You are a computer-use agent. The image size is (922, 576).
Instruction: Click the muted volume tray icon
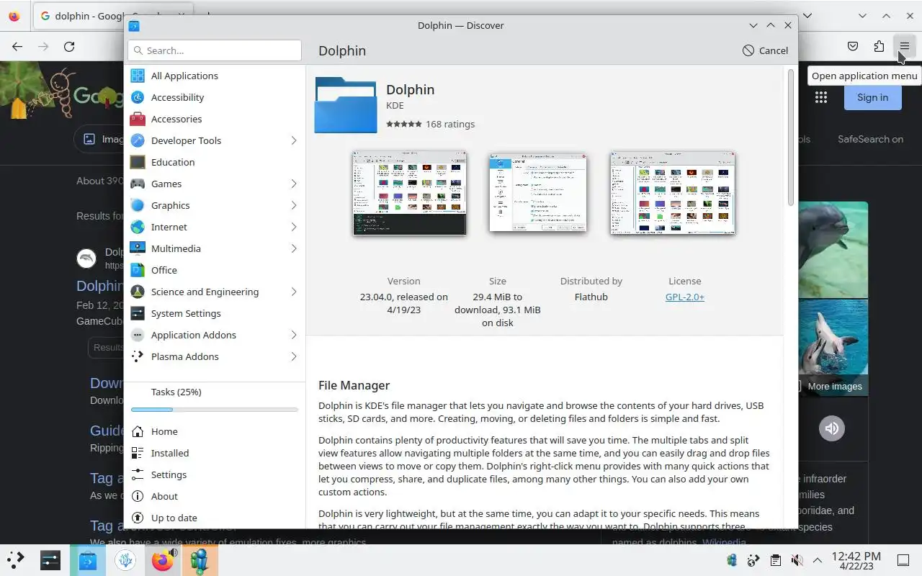[x=797, y=560]
